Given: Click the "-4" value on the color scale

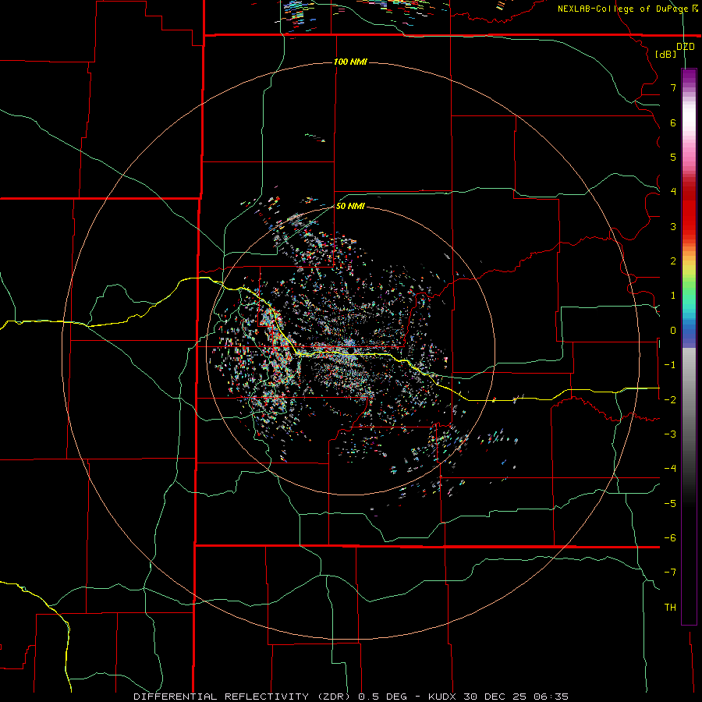Looking at the screenshot, I should (x=670, y=468).
